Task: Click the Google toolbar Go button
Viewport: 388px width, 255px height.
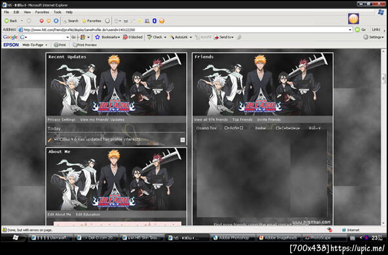Action: [x=74, y=37]
